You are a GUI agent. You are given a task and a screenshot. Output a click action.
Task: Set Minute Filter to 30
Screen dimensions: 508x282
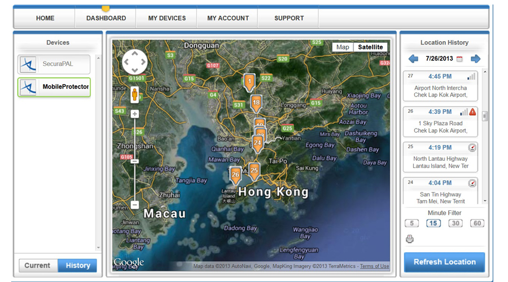[x=455, y=223]
